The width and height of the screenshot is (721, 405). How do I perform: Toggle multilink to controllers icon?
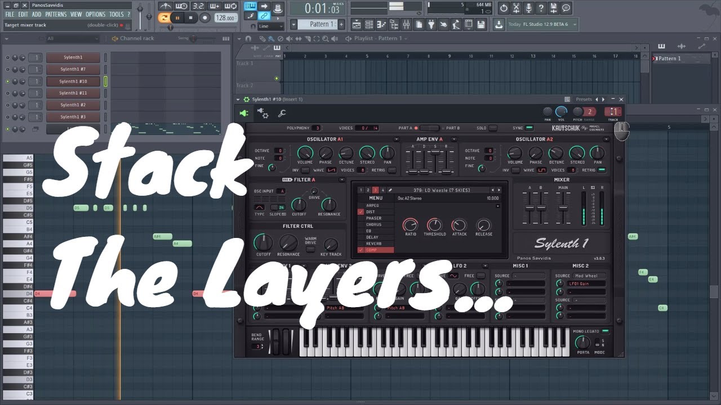click(x=264, y=16)
